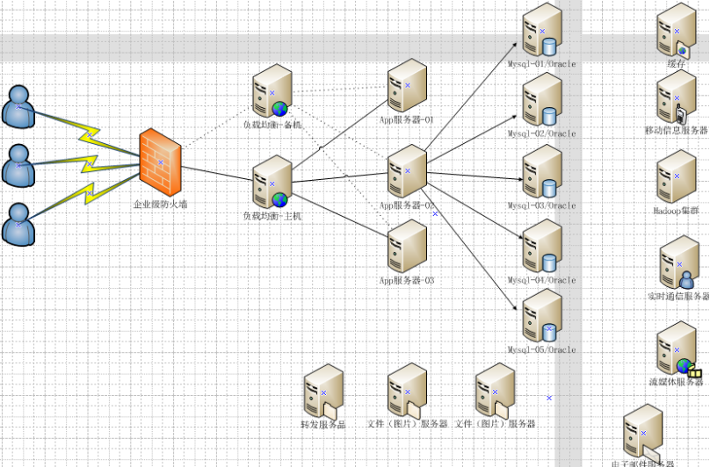Select the Mysql-04/Oracle database server icon
The height and width of the screenshot is (467, 710).
[x=542, y=246]
